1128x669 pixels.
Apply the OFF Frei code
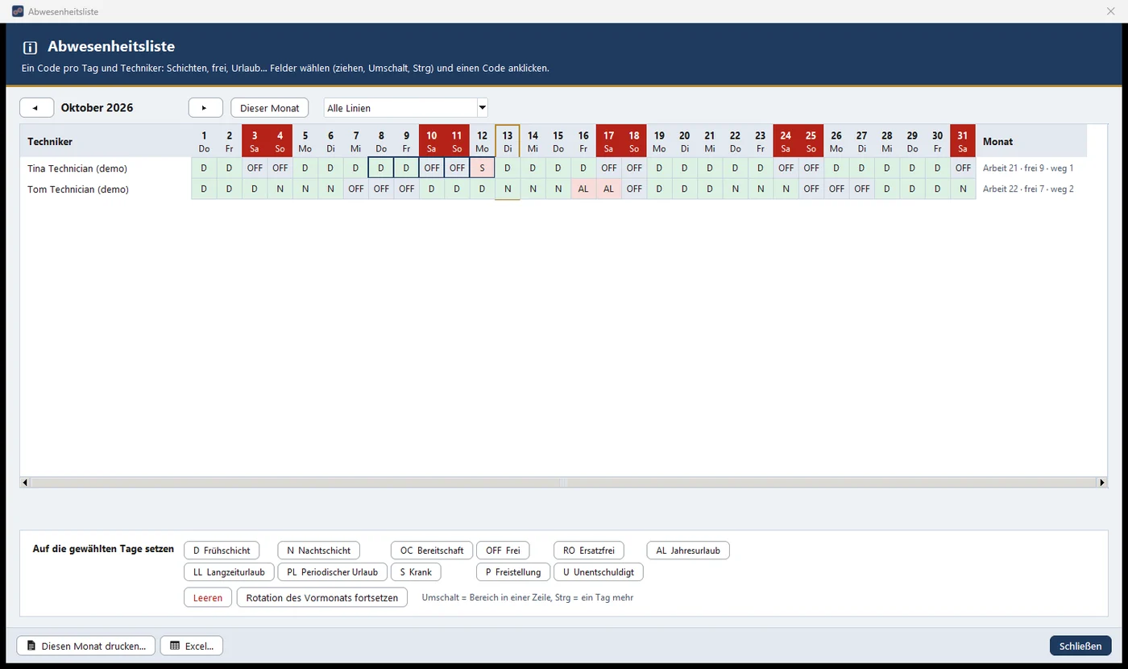click(503, 551)
